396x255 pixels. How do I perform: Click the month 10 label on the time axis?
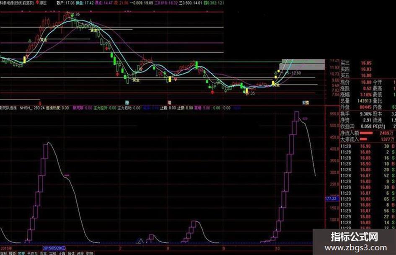(x=277, y=248)
